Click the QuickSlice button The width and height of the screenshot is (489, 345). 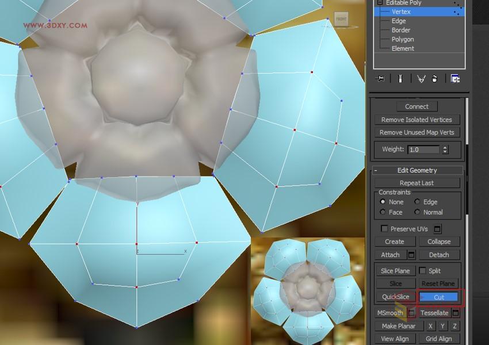point(396,297)
